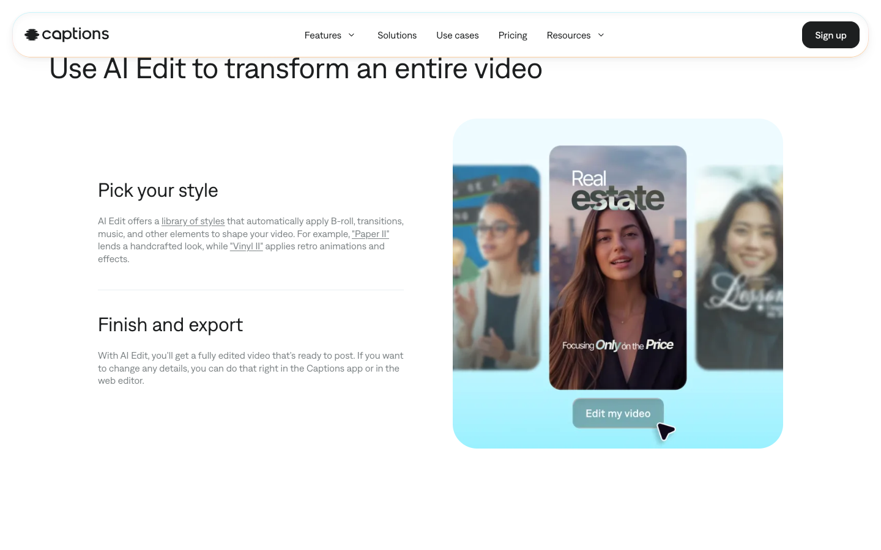
Task: Click the "Pick your style" heading
Action: (x=158, y=191)
